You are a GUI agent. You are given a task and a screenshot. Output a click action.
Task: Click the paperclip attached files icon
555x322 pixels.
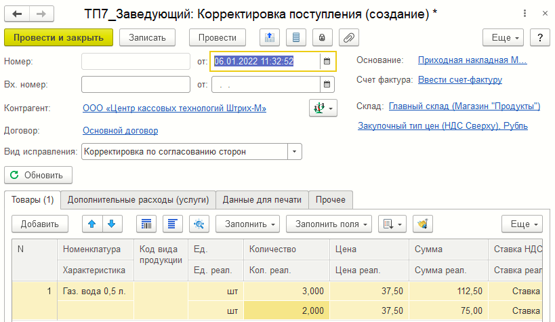(x=348, y=37)
